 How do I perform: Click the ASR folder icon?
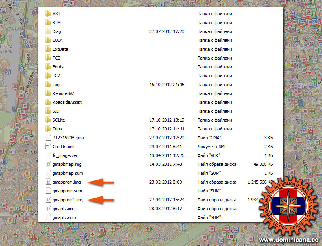coord(48,14)
